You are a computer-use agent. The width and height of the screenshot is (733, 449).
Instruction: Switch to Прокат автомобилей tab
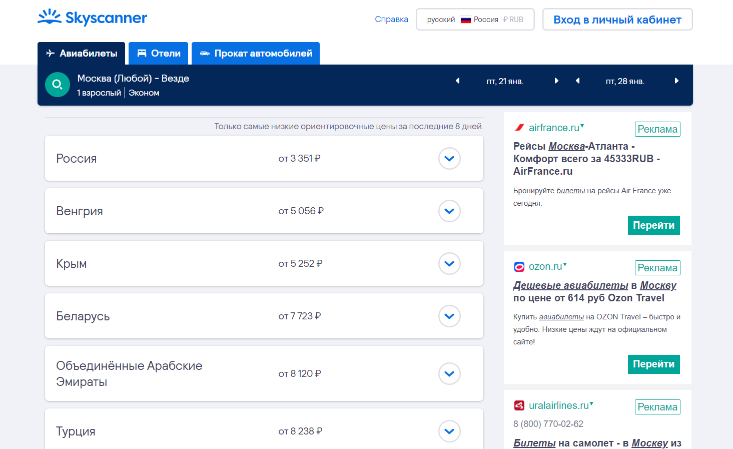[256, 53]
